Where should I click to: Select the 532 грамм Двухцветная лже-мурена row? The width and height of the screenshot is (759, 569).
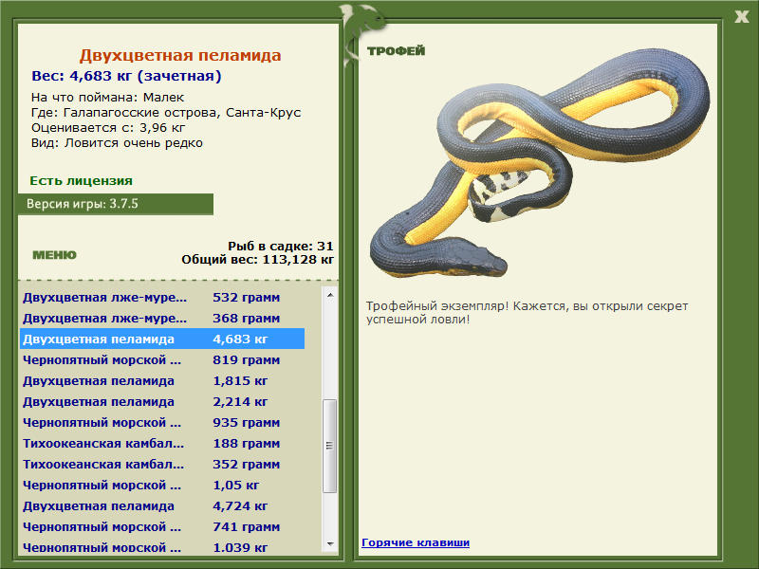tap(162, 297)
